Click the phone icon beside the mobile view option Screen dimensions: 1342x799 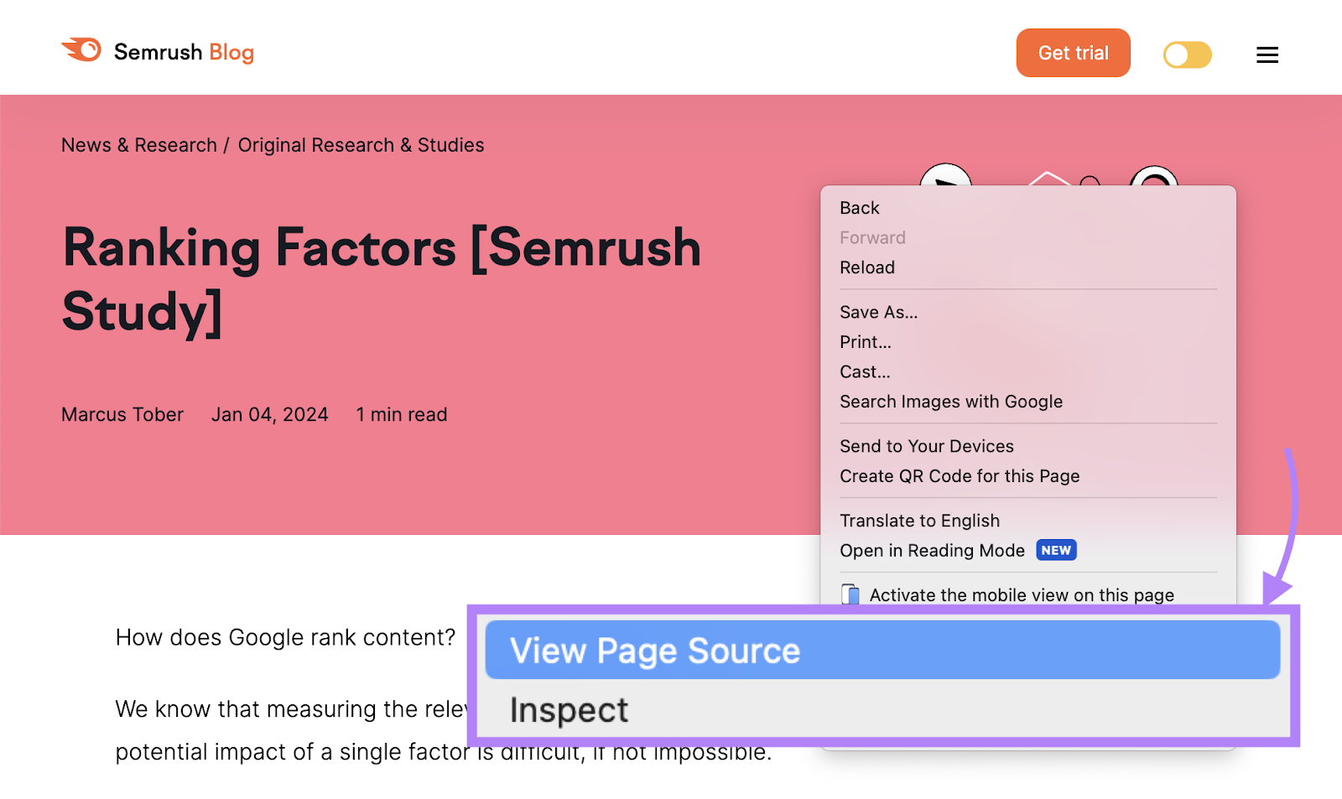(x=850, y=594)
